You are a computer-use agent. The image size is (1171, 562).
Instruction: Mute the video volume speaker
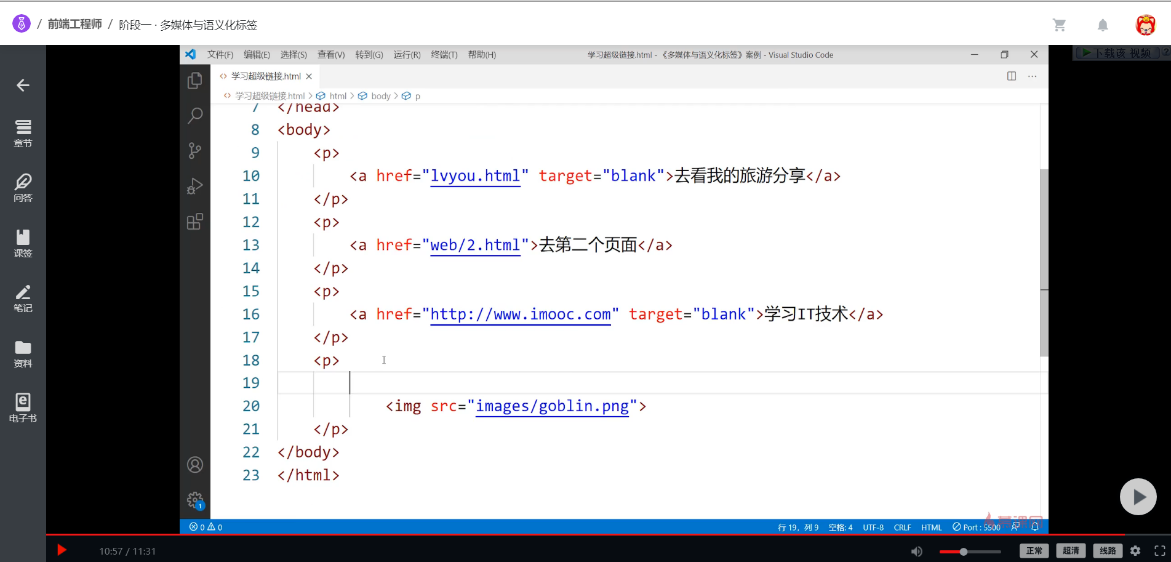[x=917, y=552]
